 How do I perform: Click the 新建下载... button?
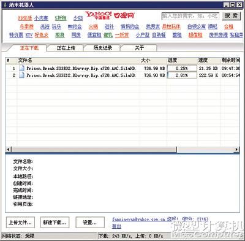[x=55, y=223]
